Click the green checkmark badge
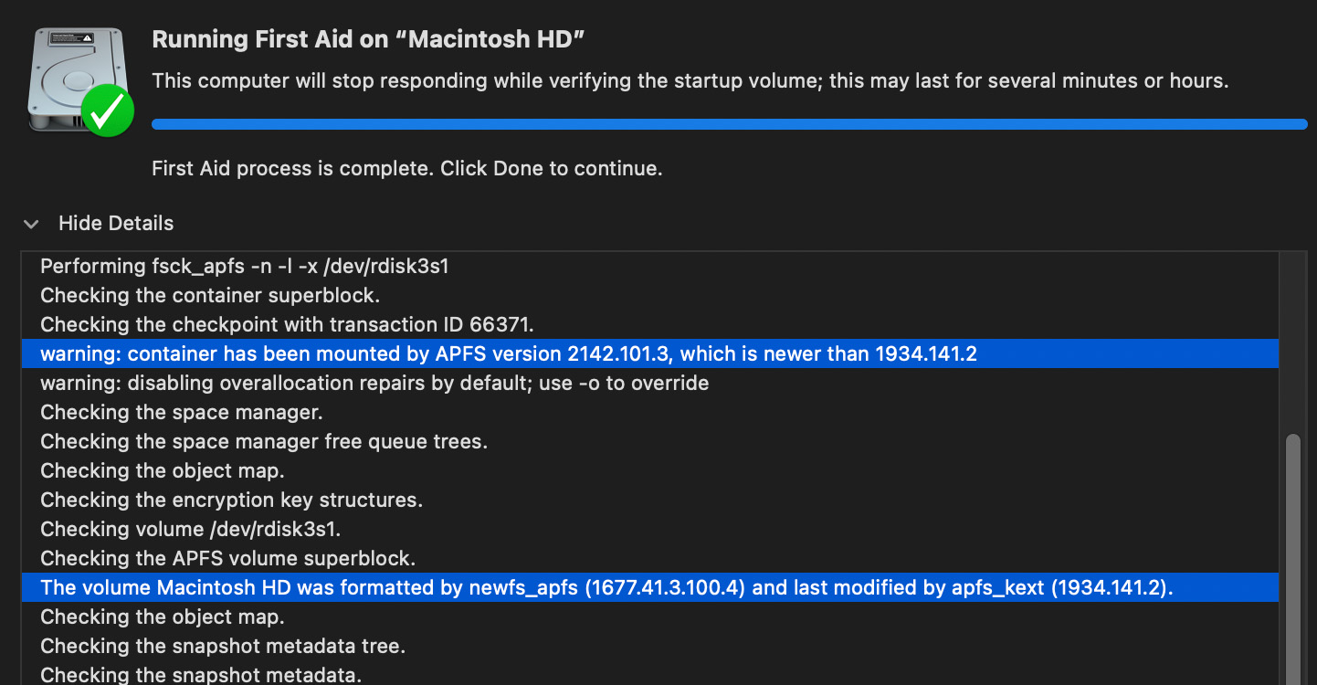The width and height of the screenshot is (1317, 685). 108,111
